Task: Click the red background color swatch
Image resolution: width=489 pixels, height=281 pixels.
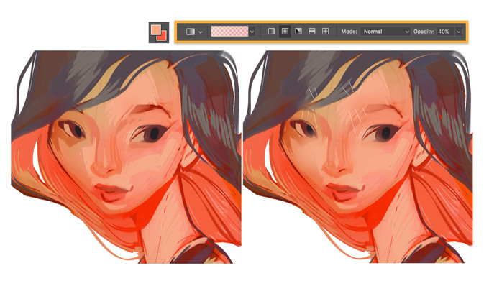Action: [163, 37]
